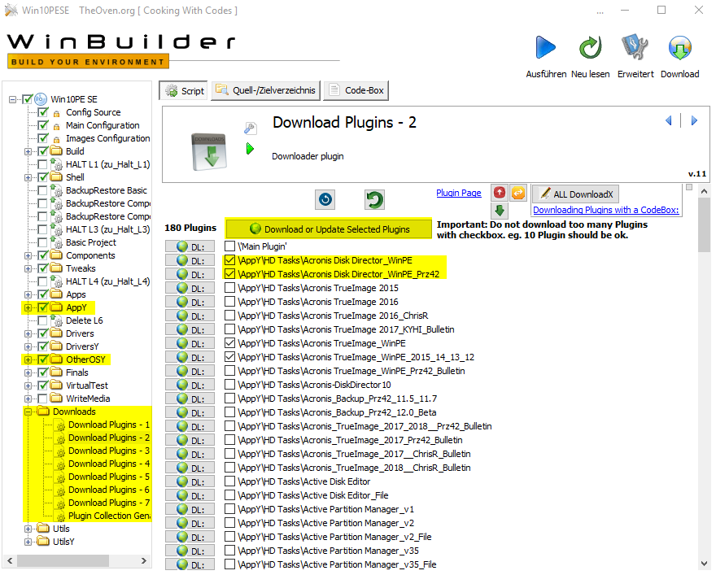Viewport: 716px width, 575px height.
Task: Open the Quell-/Zielverzeichnis tab
Action: (x=265, y=90)
